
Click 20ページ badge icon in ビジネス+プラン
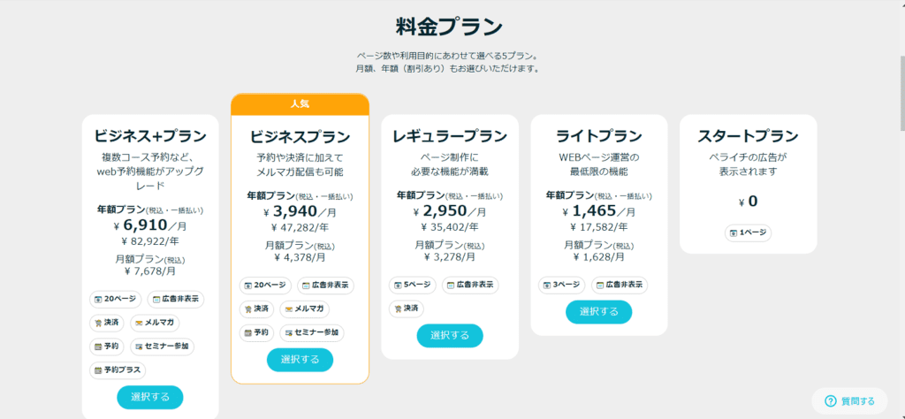click(x=98, y=299)
